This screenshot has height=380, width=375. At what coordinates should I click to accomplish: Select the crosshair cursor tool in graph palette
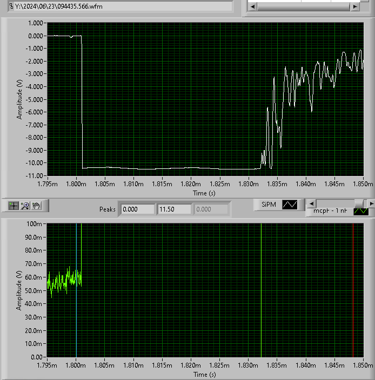tap(14, 206)
